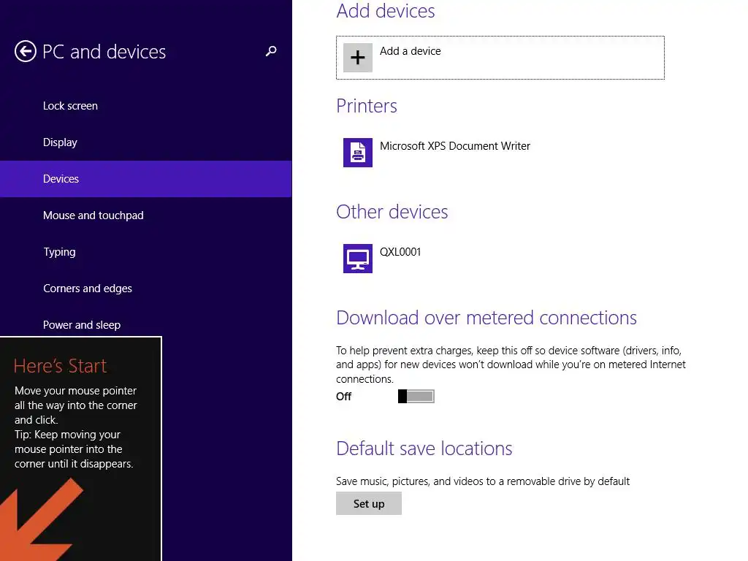This screenshot has height=561, width=748.
Task: Select the Devices menu item
Action: click(61, 179)
